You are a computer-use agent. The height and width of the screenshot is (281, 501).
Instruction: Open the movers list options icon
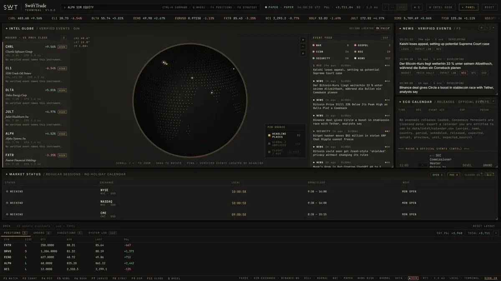(x=64, y=37)
